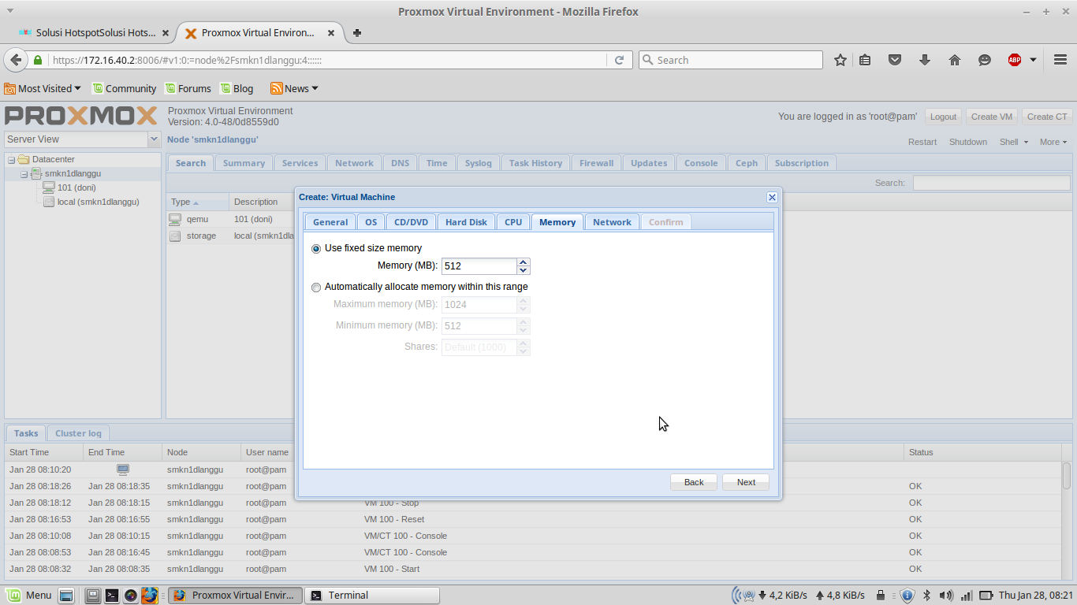Click the browser back arrow
Image resolution: width=1077 pixels, height=605 pixels.
pyautogui.click(x=15, y=60)
